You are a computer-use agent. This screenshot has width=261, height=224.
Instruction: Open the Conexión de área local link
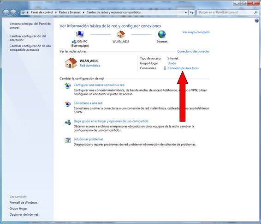(183, 68)
